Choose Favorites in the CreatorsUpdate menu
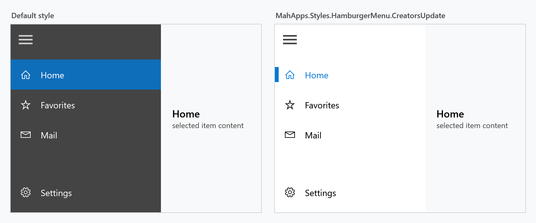The height and width of the screenshot is (223, 536). [x=350, y=105]
